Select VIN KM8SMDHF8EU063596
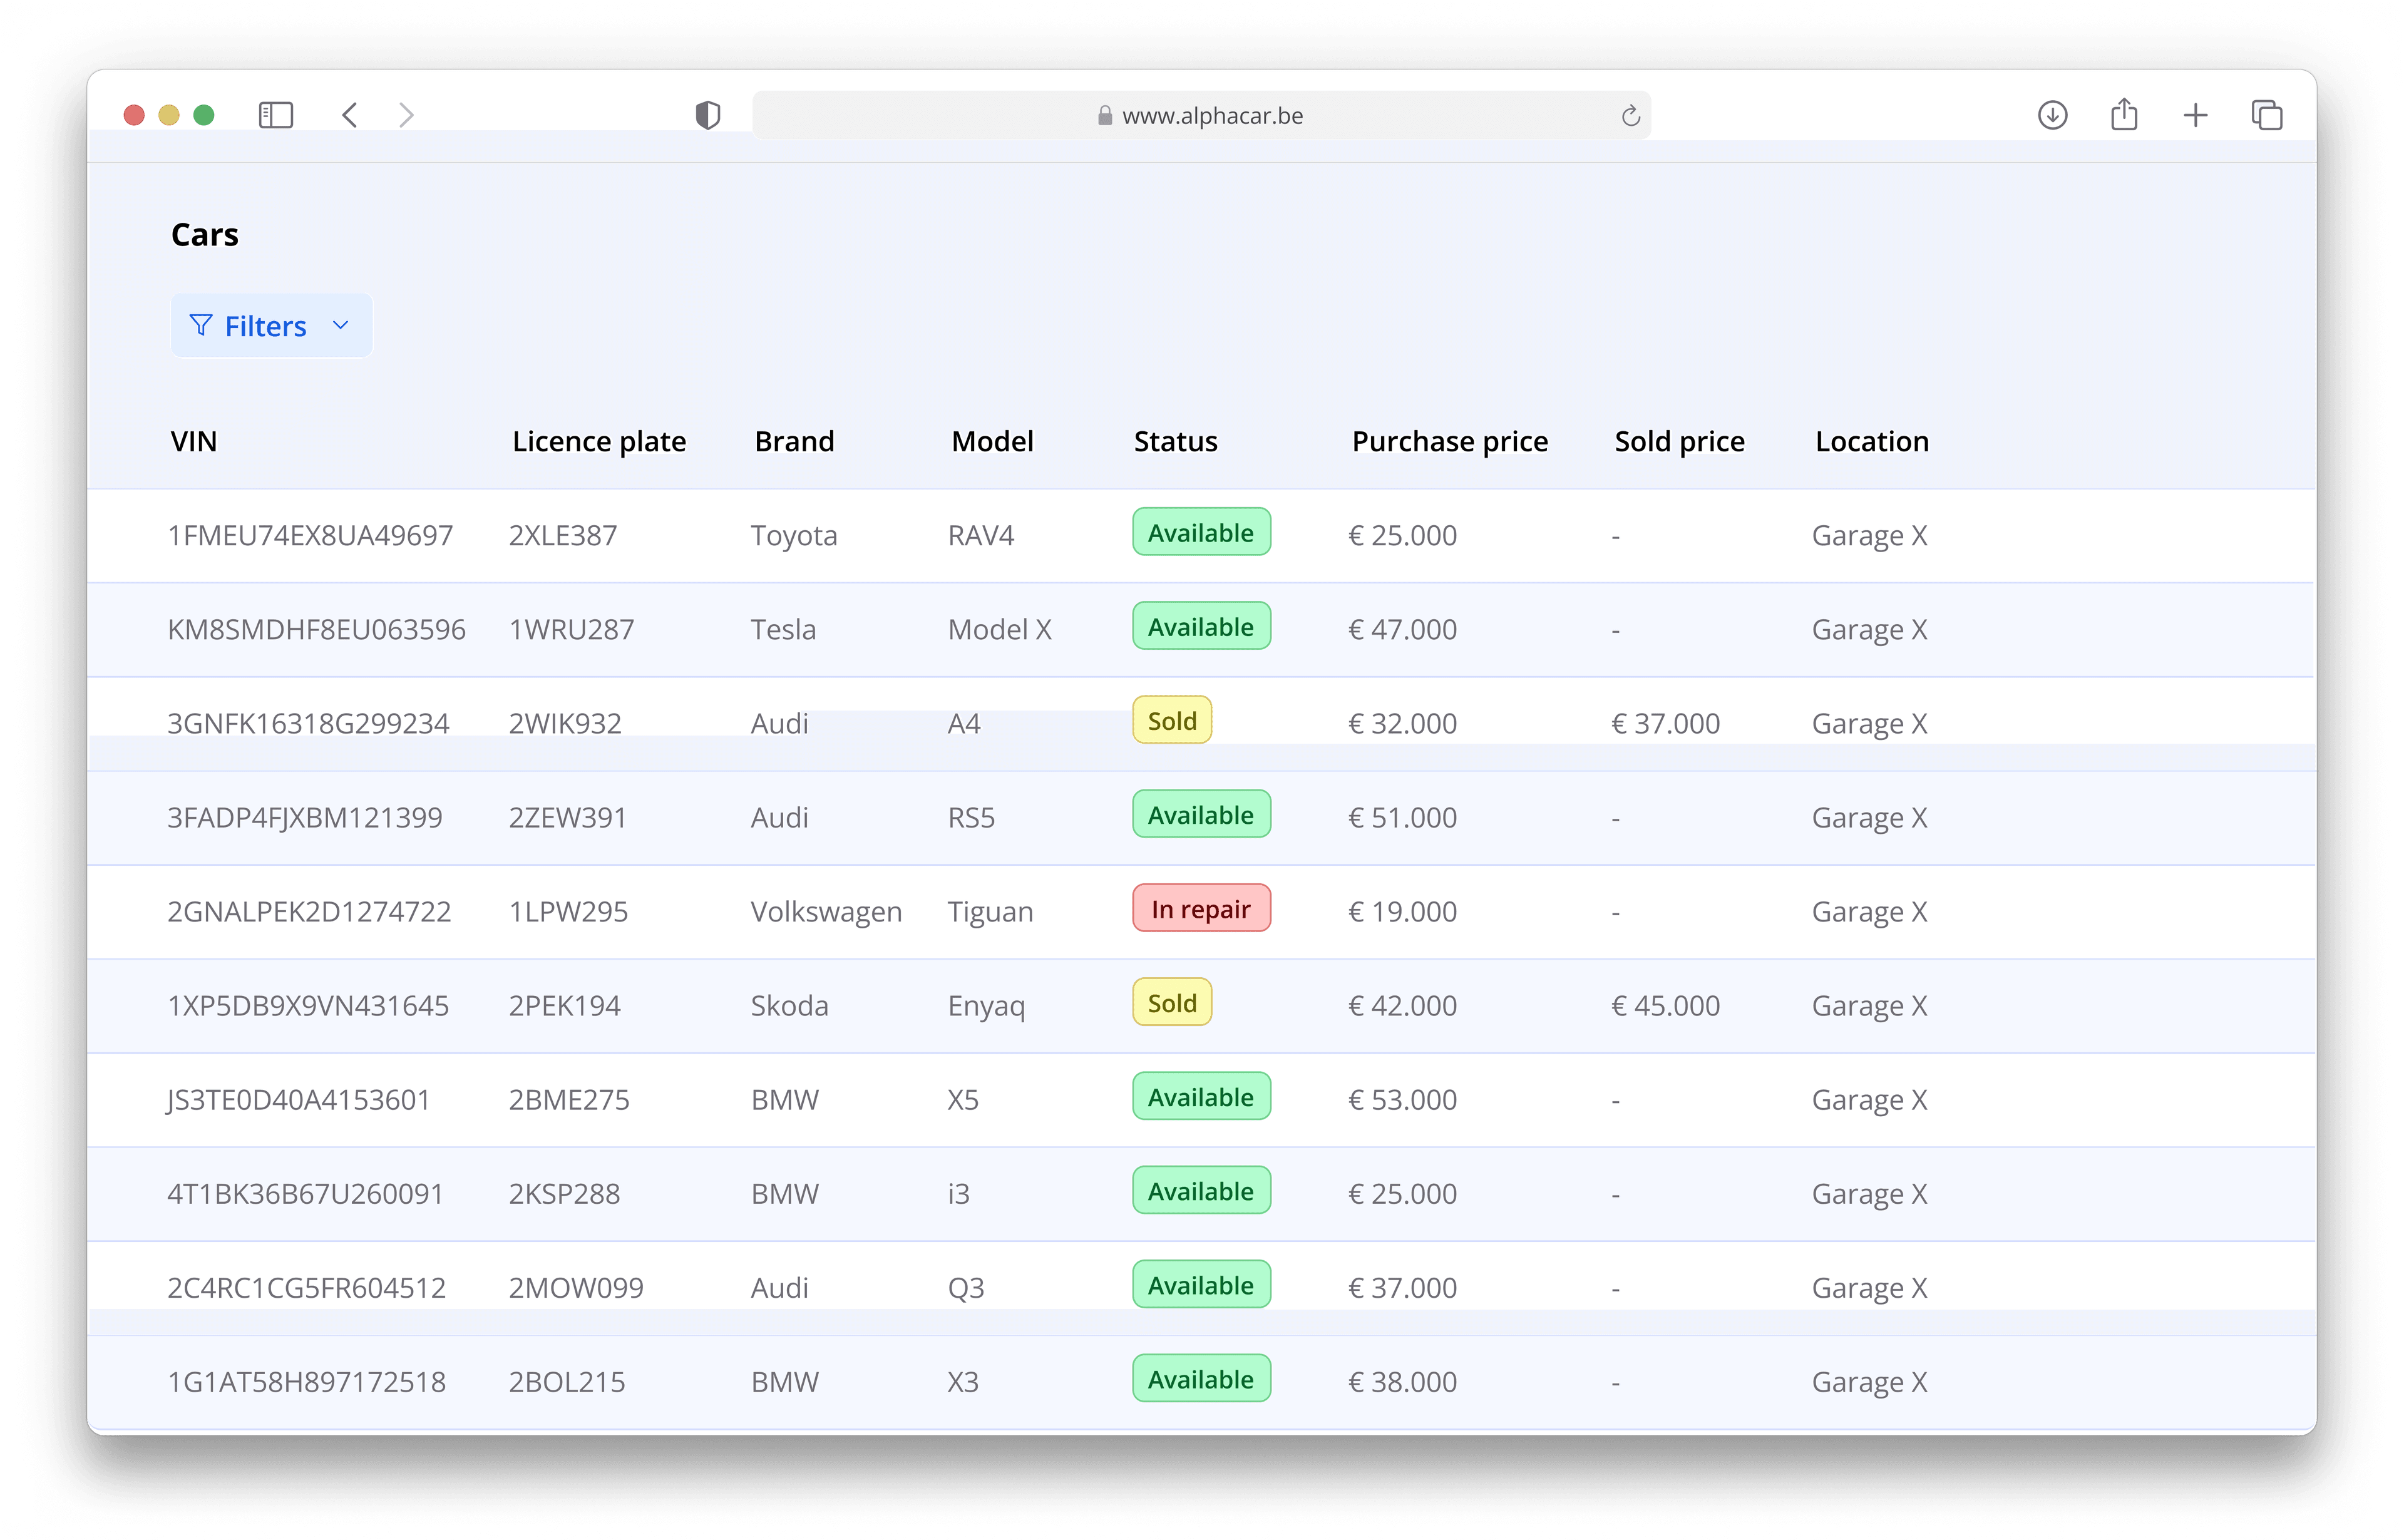Screen dimensions: 2404x1540 (316, 629)
